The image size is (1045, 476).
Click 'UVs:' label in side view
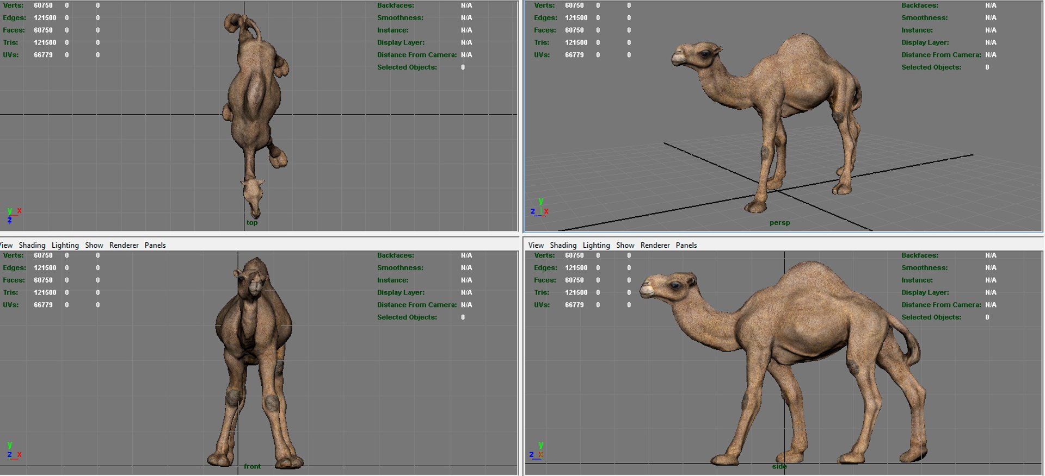[x=542, y=305]
